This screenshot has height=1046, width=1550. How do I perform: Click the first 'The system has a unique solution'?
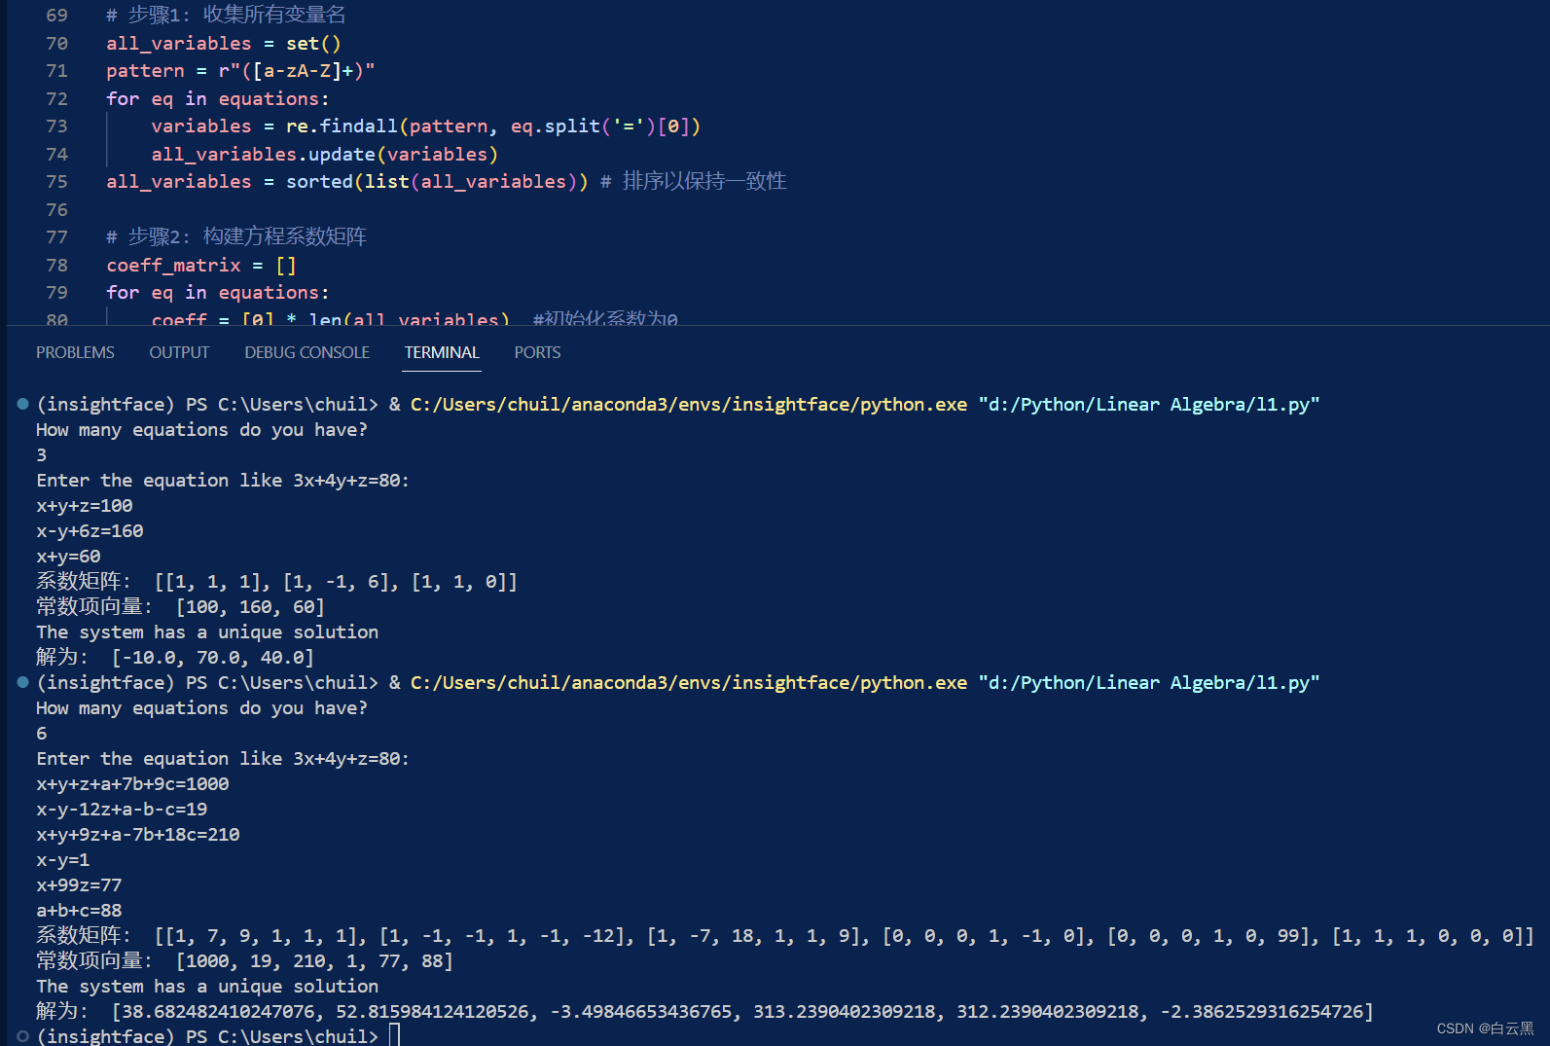pyautogui.click(x=207, y=631)
